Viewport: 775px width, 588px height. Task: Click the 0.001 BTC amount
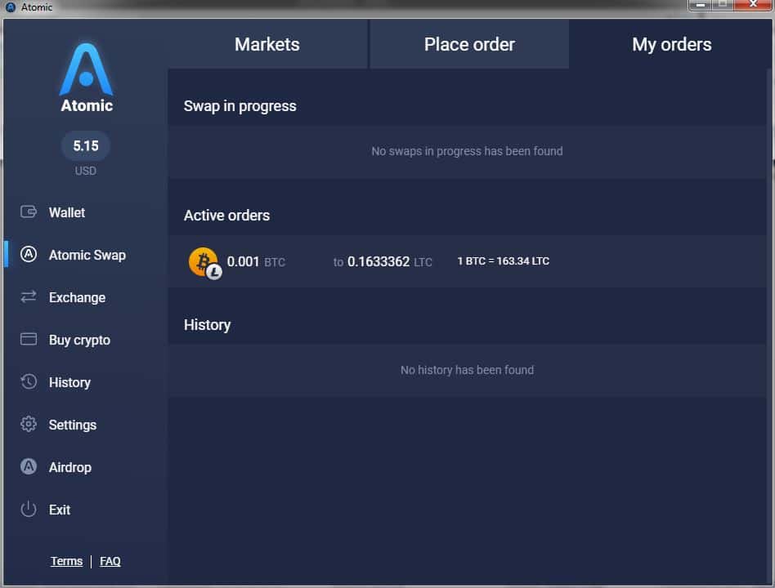tap(256, 261)
